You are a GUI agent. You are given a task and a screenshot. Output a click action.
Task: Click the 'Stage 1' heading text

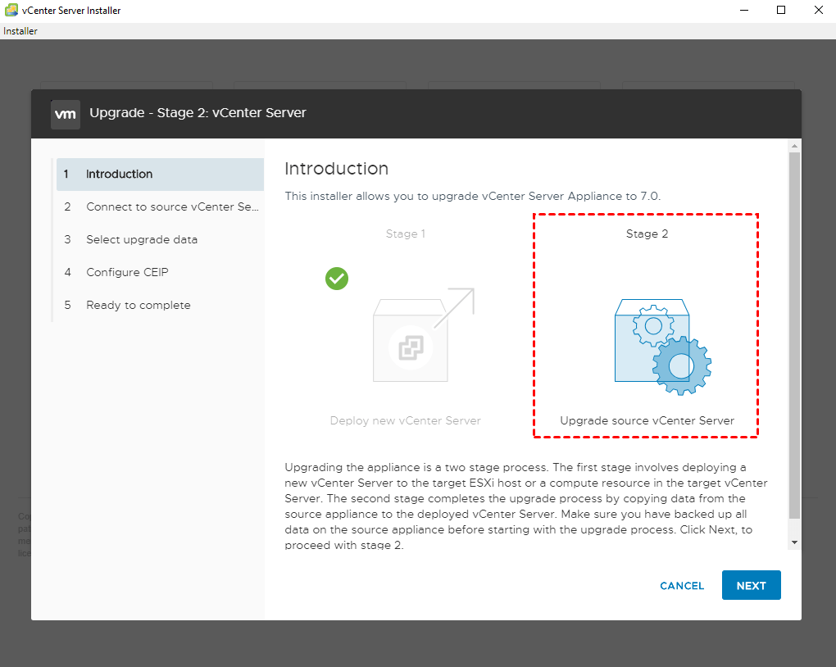point(405,234)
